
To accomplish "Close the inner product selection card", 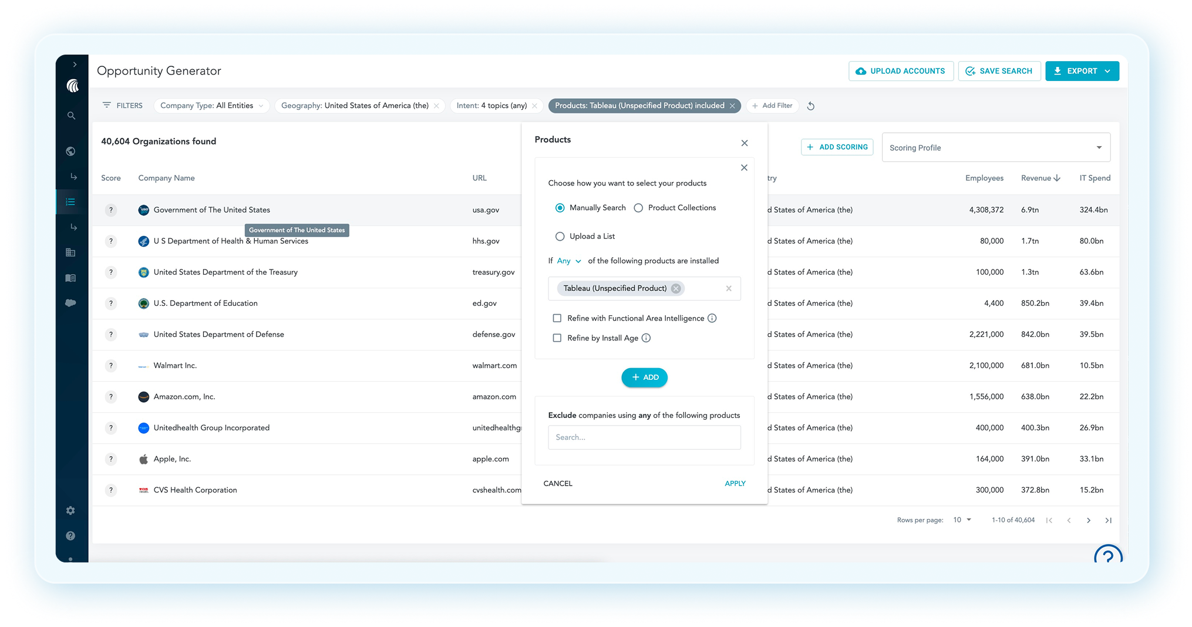I will click(x=744, y=168).
